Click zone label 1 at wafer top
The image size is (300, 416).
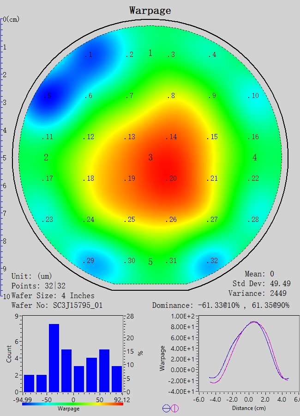[x=150, y=53]
